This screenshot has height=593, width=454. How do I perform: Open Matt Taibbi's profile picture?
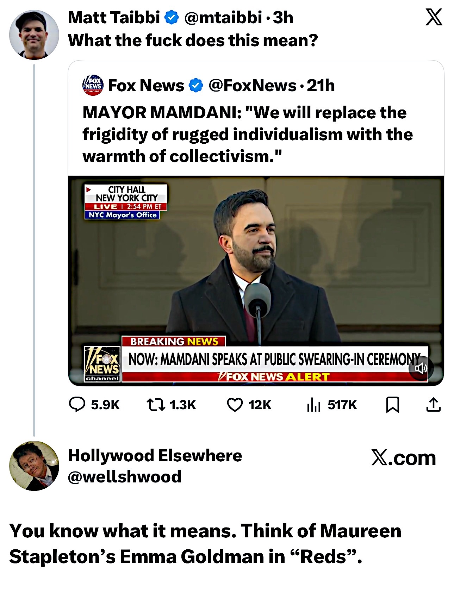pos(34,35)
